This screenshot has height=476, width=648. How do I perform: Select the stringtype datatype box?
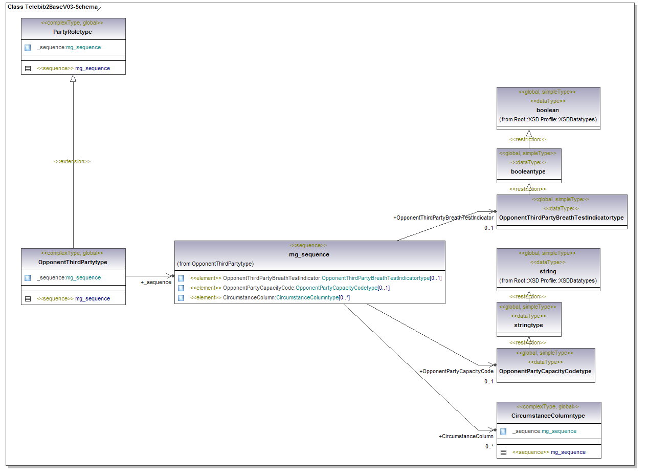528,325
